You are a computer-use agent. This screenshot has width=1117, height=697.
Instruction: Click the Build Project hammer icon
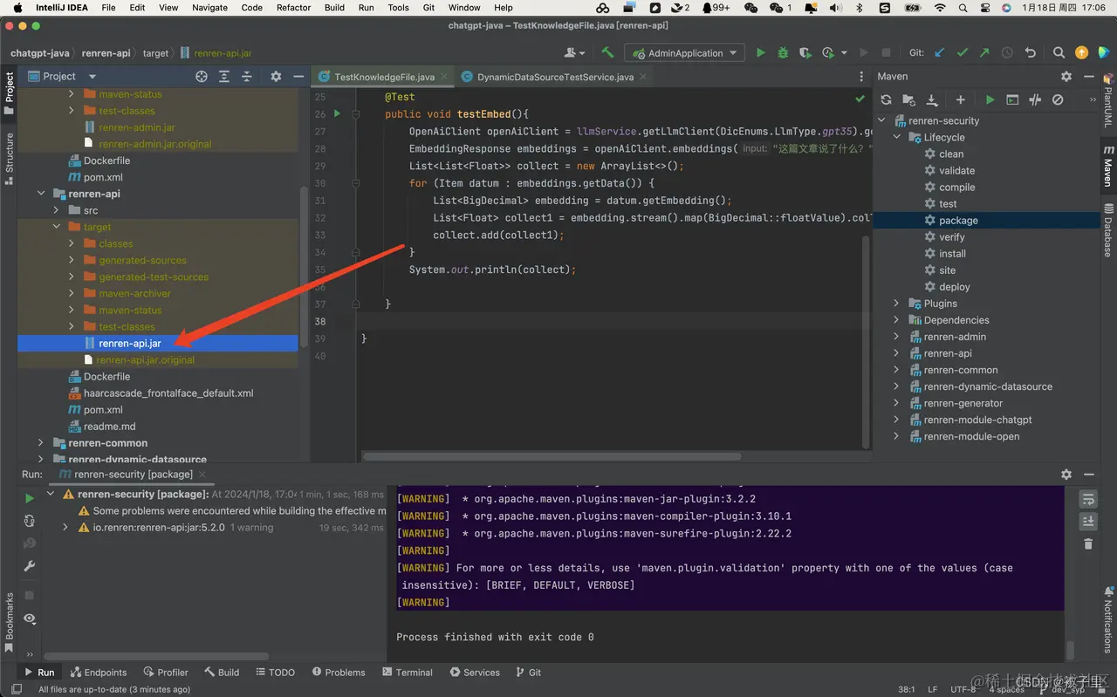click(607, 53)
